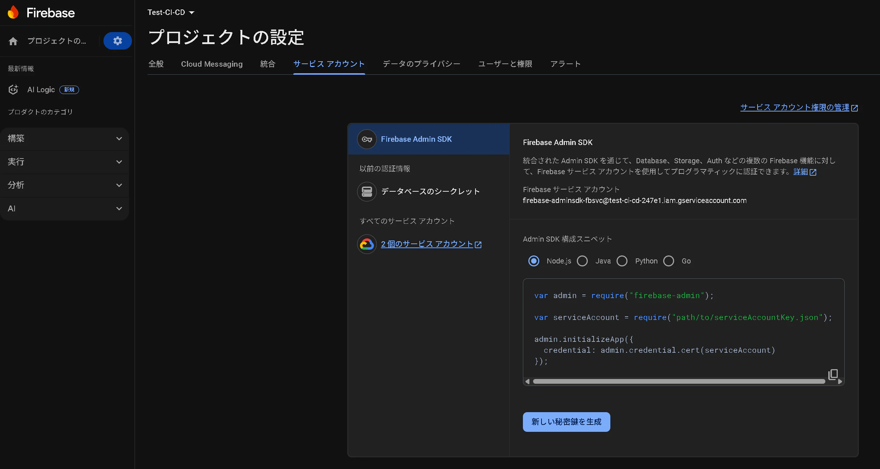The height and width of the screenshot is (469, 880).
Task: Click the Firebase サービス アカウント label
Action: tap(571, 189)
